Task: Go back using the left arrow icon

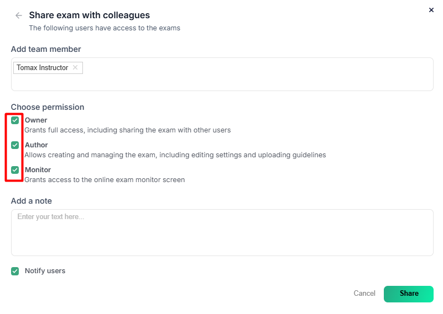Action: click(x=19, y=15)
